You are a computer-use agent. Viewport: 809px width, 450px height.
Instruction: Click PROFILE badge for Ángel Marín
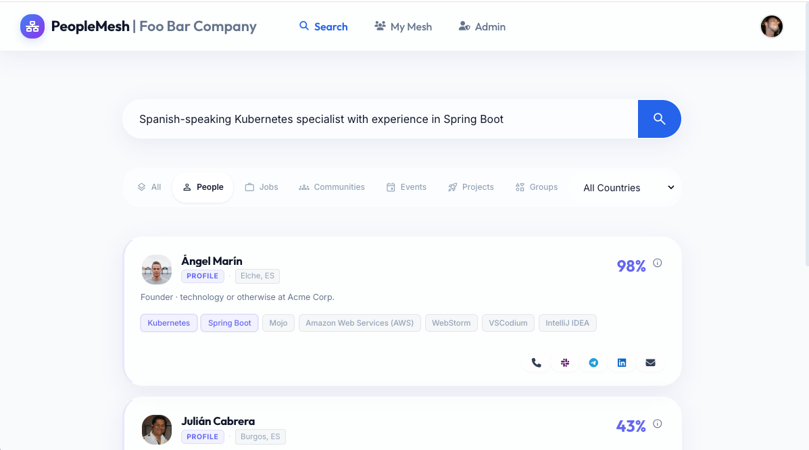click(203, 276)
